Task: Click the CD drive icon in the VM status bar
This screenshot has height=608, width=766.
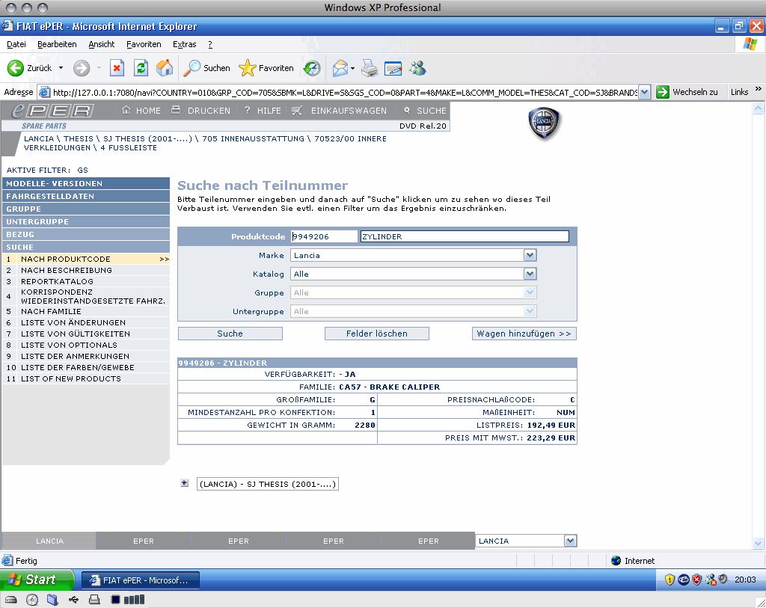Action: pyautogui.click(x=32, y=600)
